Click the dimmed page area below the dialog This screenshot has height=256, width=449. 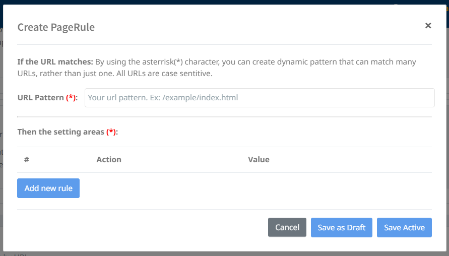[x=224, y=253]
